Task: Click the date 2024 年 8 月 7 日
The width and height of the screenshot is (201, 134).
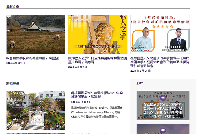Action: [x=78, y=67]
